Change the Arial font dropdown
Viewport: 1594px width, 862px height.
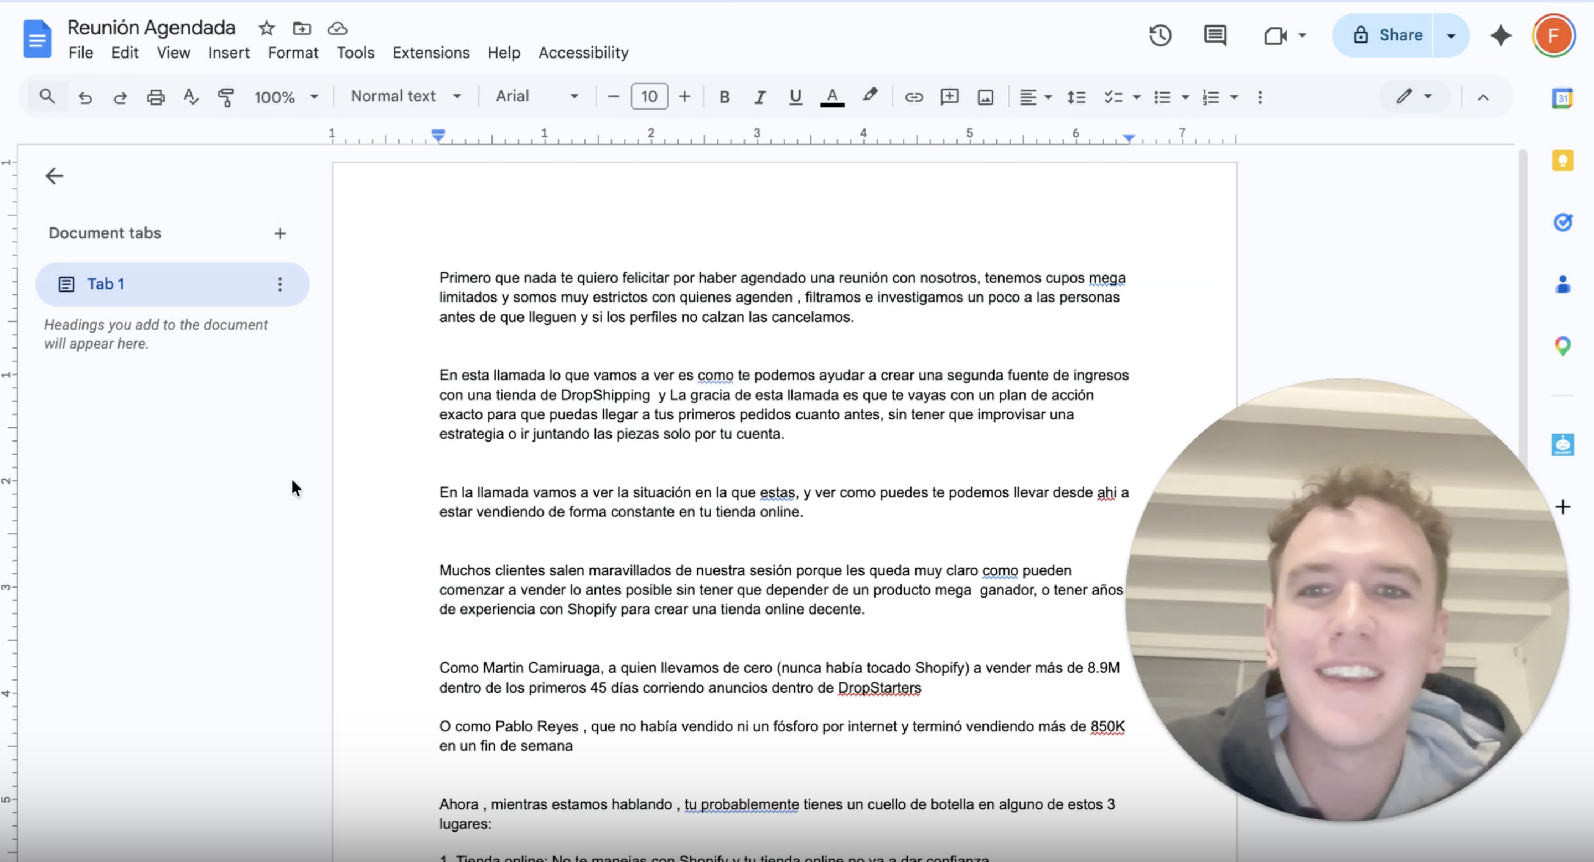tap(536, 96)
